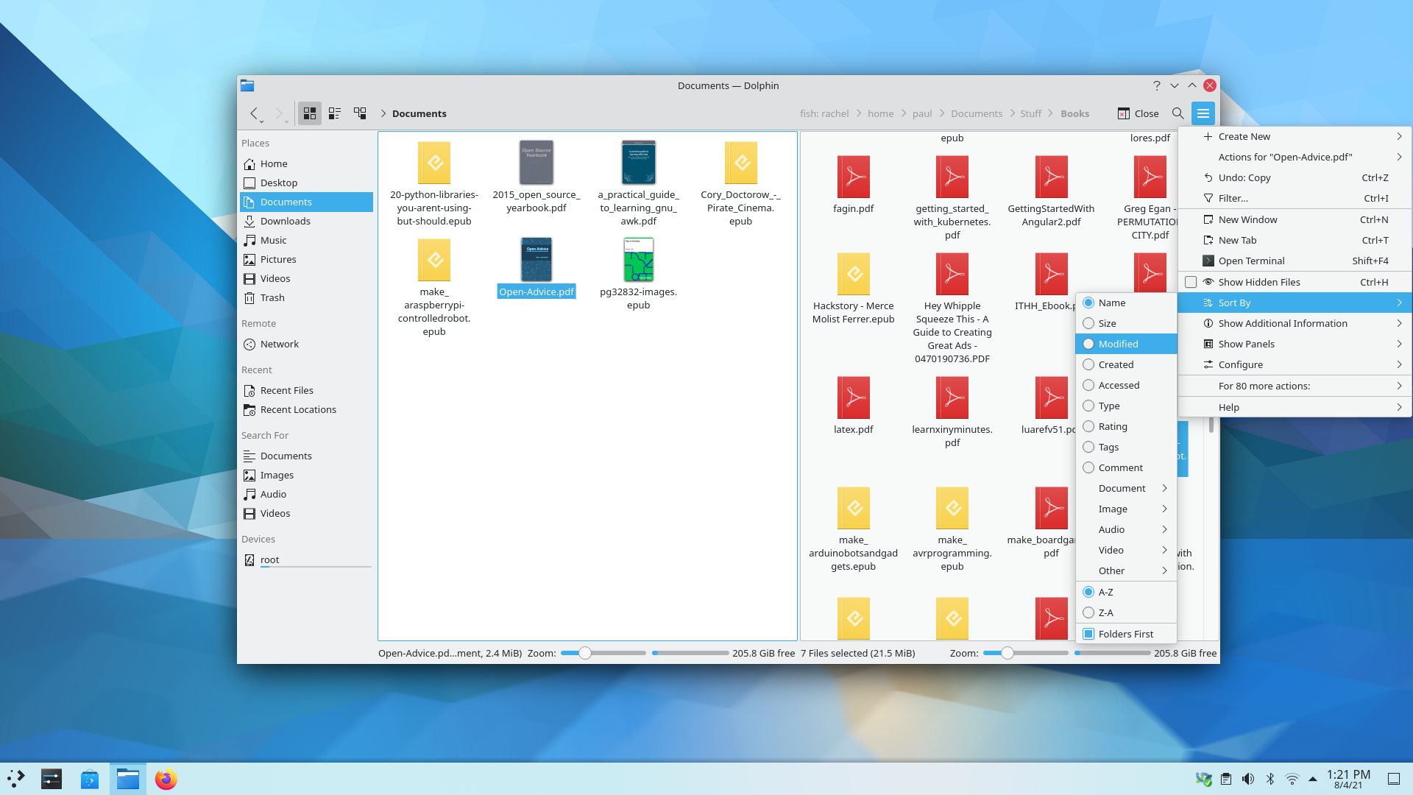Drag the zoom slider in left panel

coord(584,652)
